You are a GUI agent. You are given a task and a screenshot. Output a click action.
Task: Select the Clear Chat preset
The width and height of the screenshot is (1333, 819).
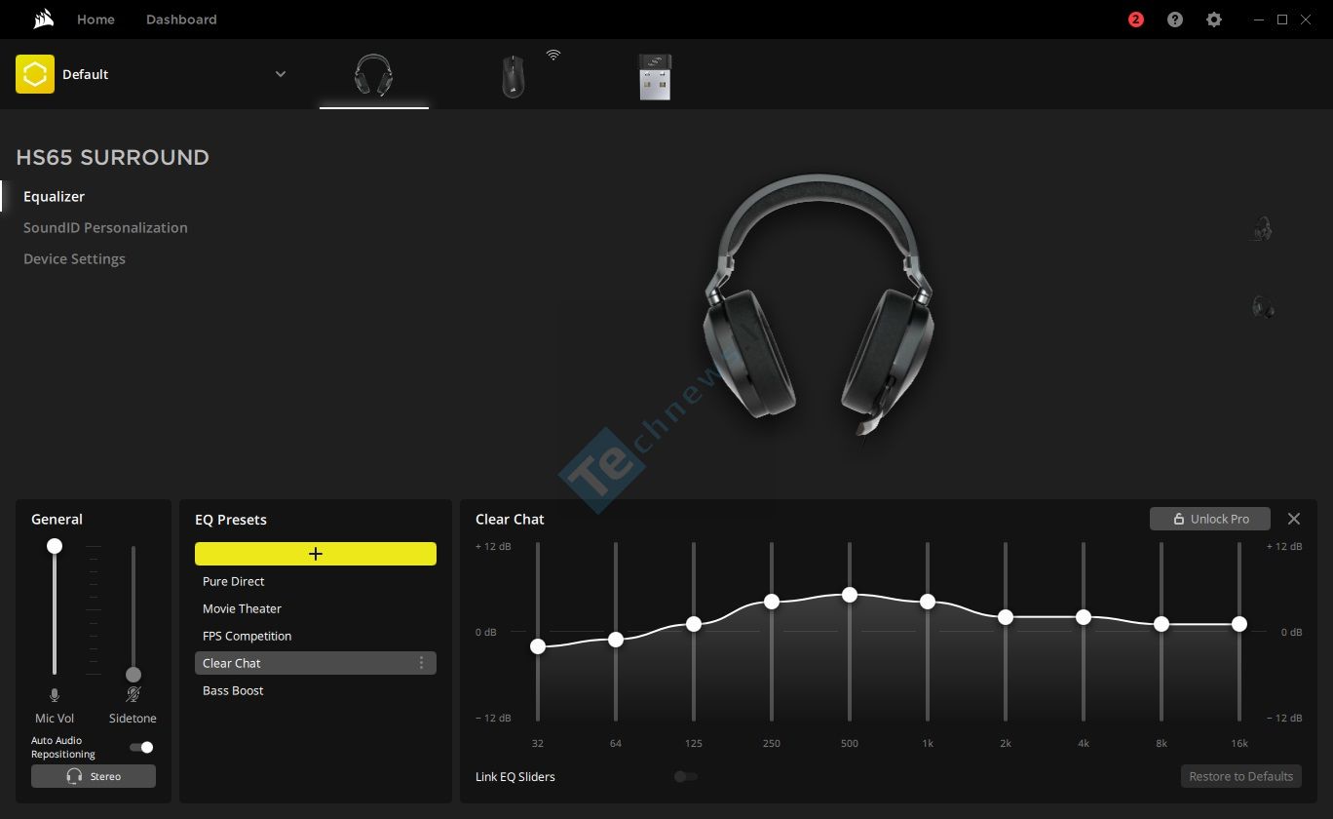point(316,663)
